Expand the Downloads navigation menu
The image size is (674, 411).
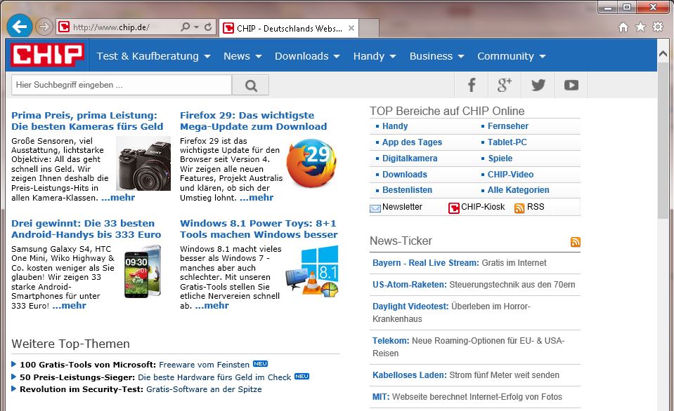click(307, 56)
